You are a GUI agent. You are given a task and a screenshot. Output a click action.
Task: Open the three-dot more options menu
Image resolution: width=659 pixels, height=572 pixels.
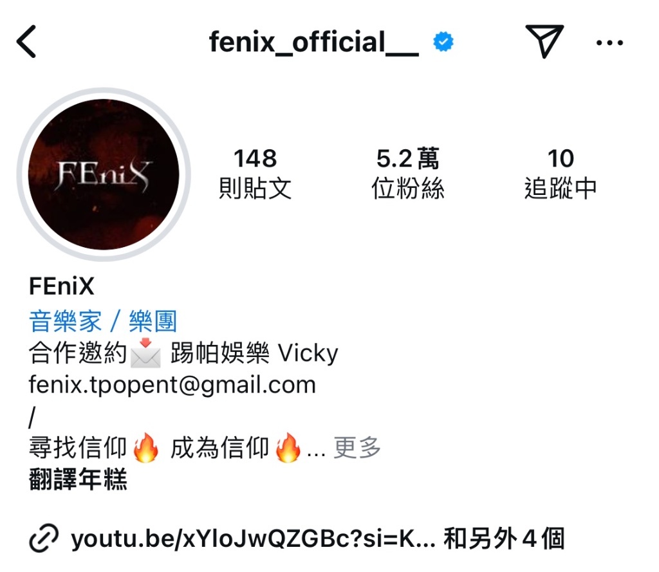click(609, 42)
